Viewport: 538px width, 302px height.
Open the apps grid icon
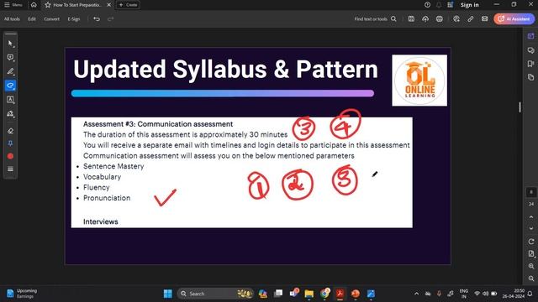point(451,5)
